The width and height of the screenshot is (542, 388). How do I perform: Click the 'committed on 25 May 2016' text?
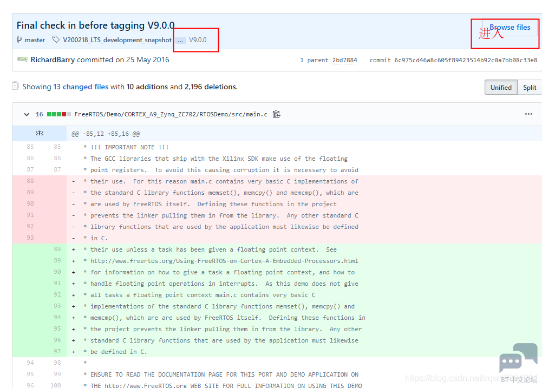(123, 60)
